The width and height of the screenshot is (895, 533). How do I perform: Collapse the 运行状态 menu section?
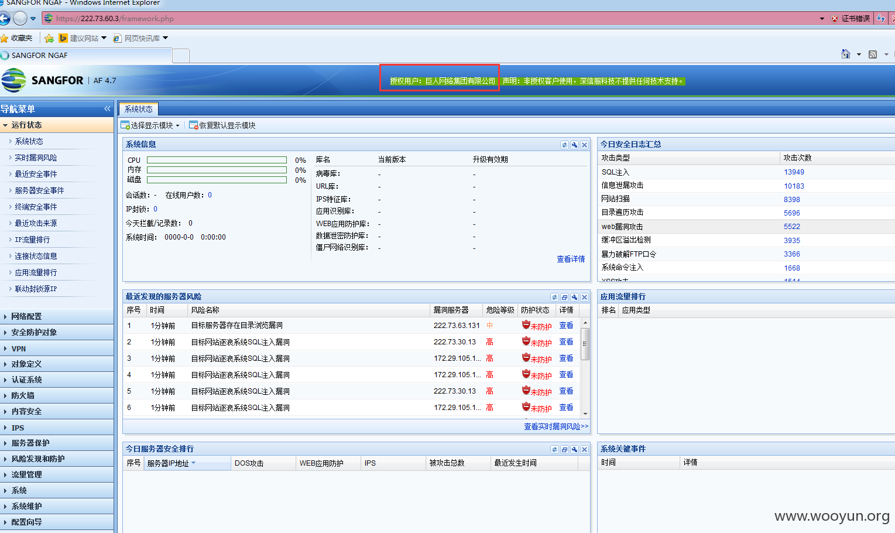(x=57, y=125)
